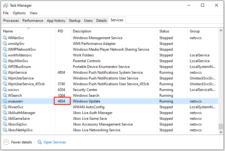
Task: Sort services by PID column header
Action: click(60, 31)
